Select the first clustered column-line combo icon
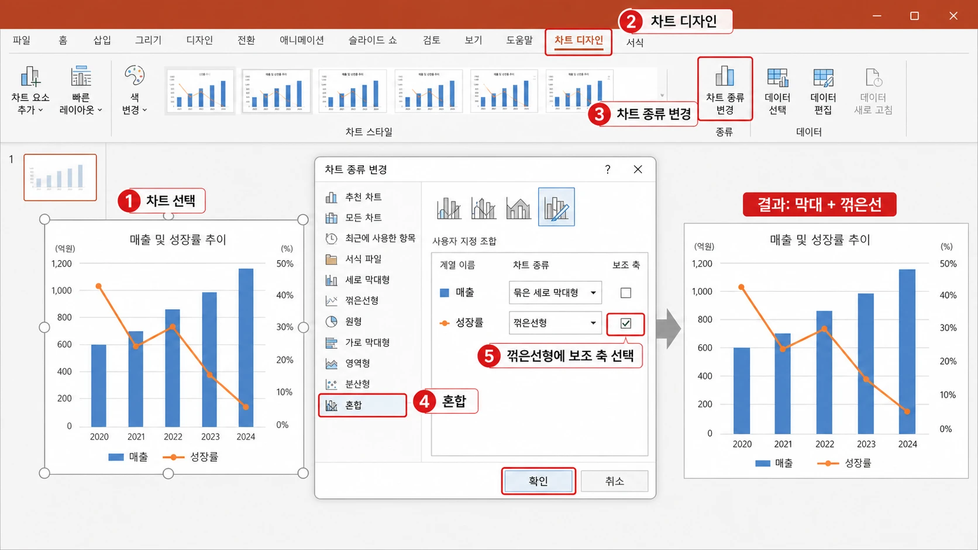 [x=449, y=207]
